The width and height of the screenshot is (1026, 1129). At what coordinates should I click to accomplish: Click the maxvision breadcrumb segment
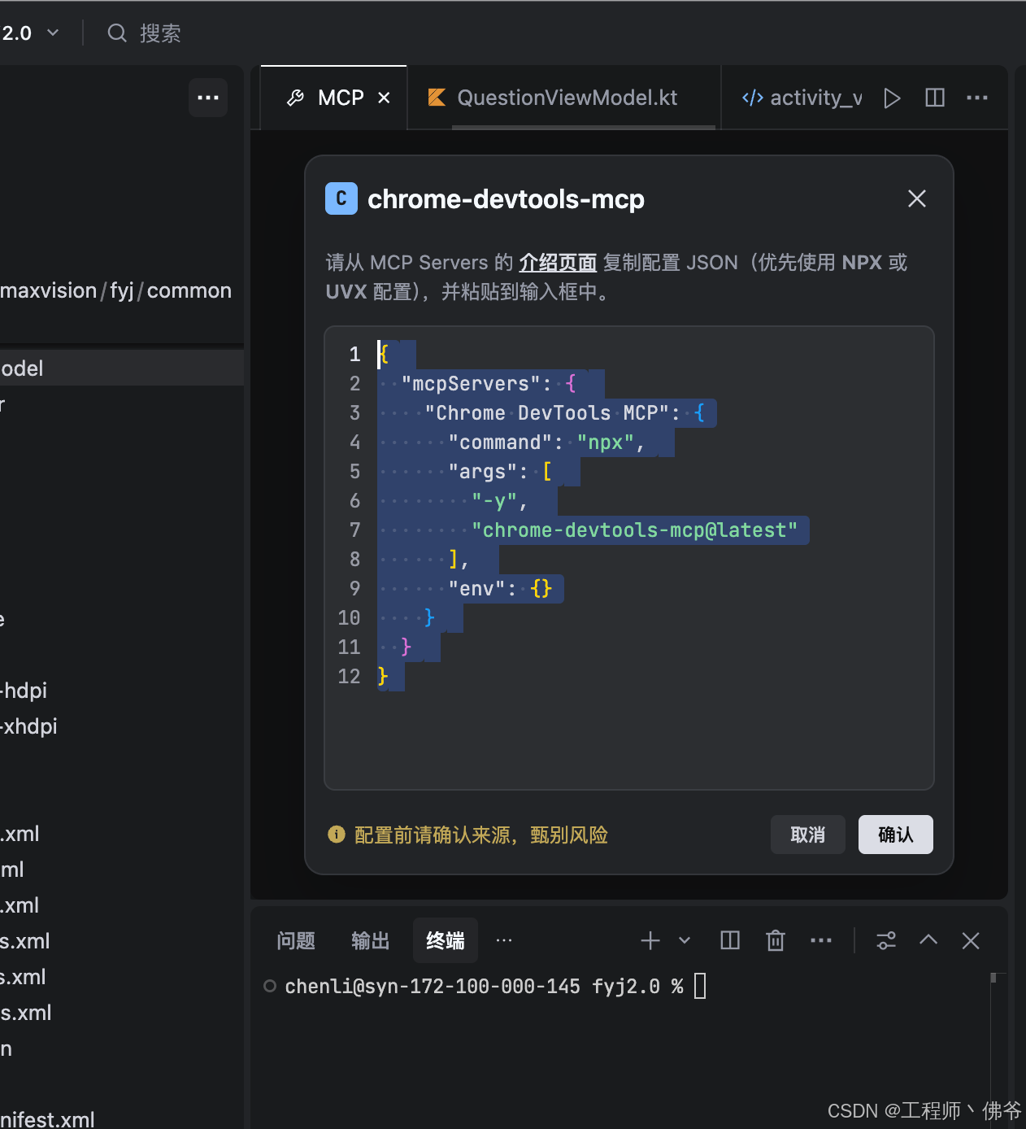[49, 290]
